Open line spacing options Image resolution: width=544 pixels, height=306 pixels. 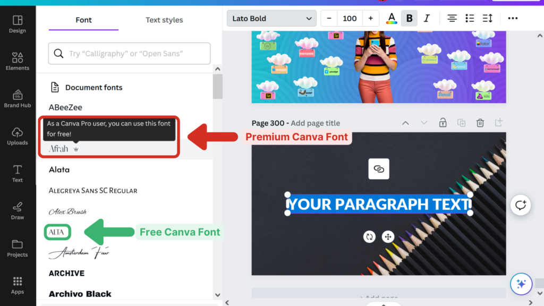click(488, 19)
